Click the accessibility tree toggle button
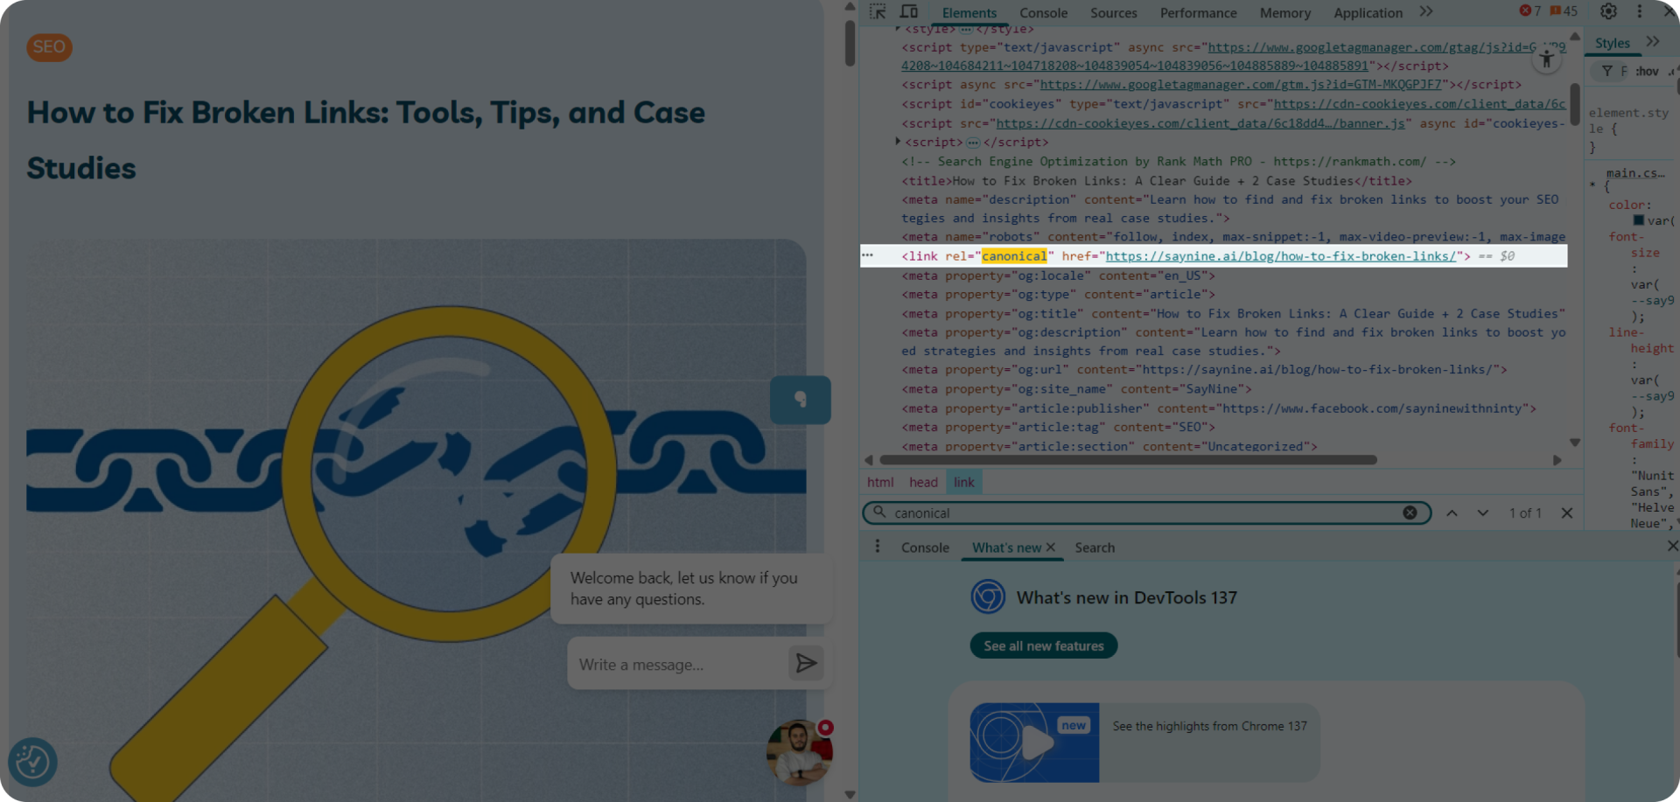 pyautogui.click(x=1546, y=59)
